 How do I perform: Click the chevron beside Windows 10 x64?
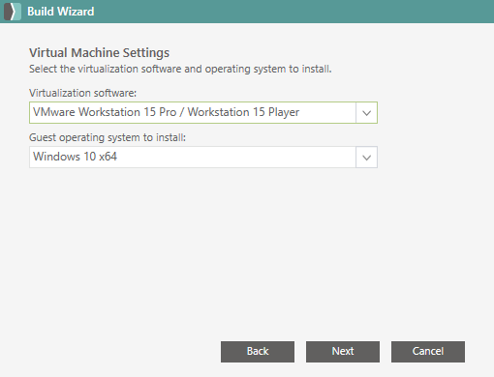pos(366,158)
